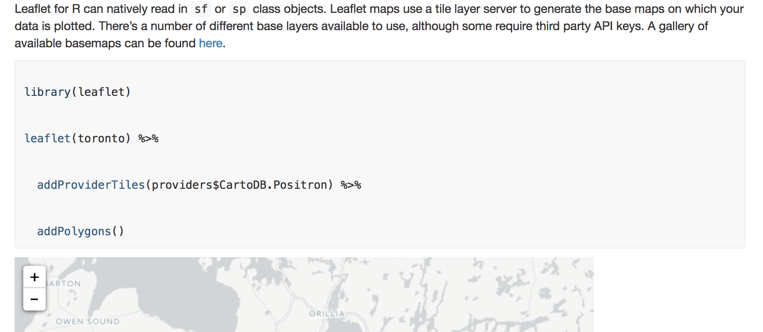Click the Owen Sound map label
Screen dimensions: 763x332
88,321
